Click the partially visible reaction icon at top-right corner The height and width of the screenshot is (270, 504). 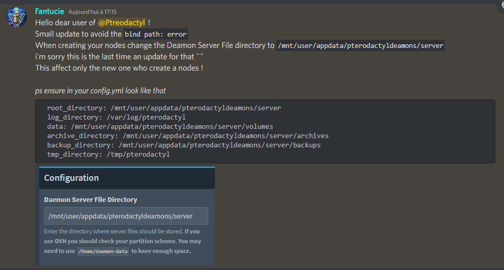point(502,5)
